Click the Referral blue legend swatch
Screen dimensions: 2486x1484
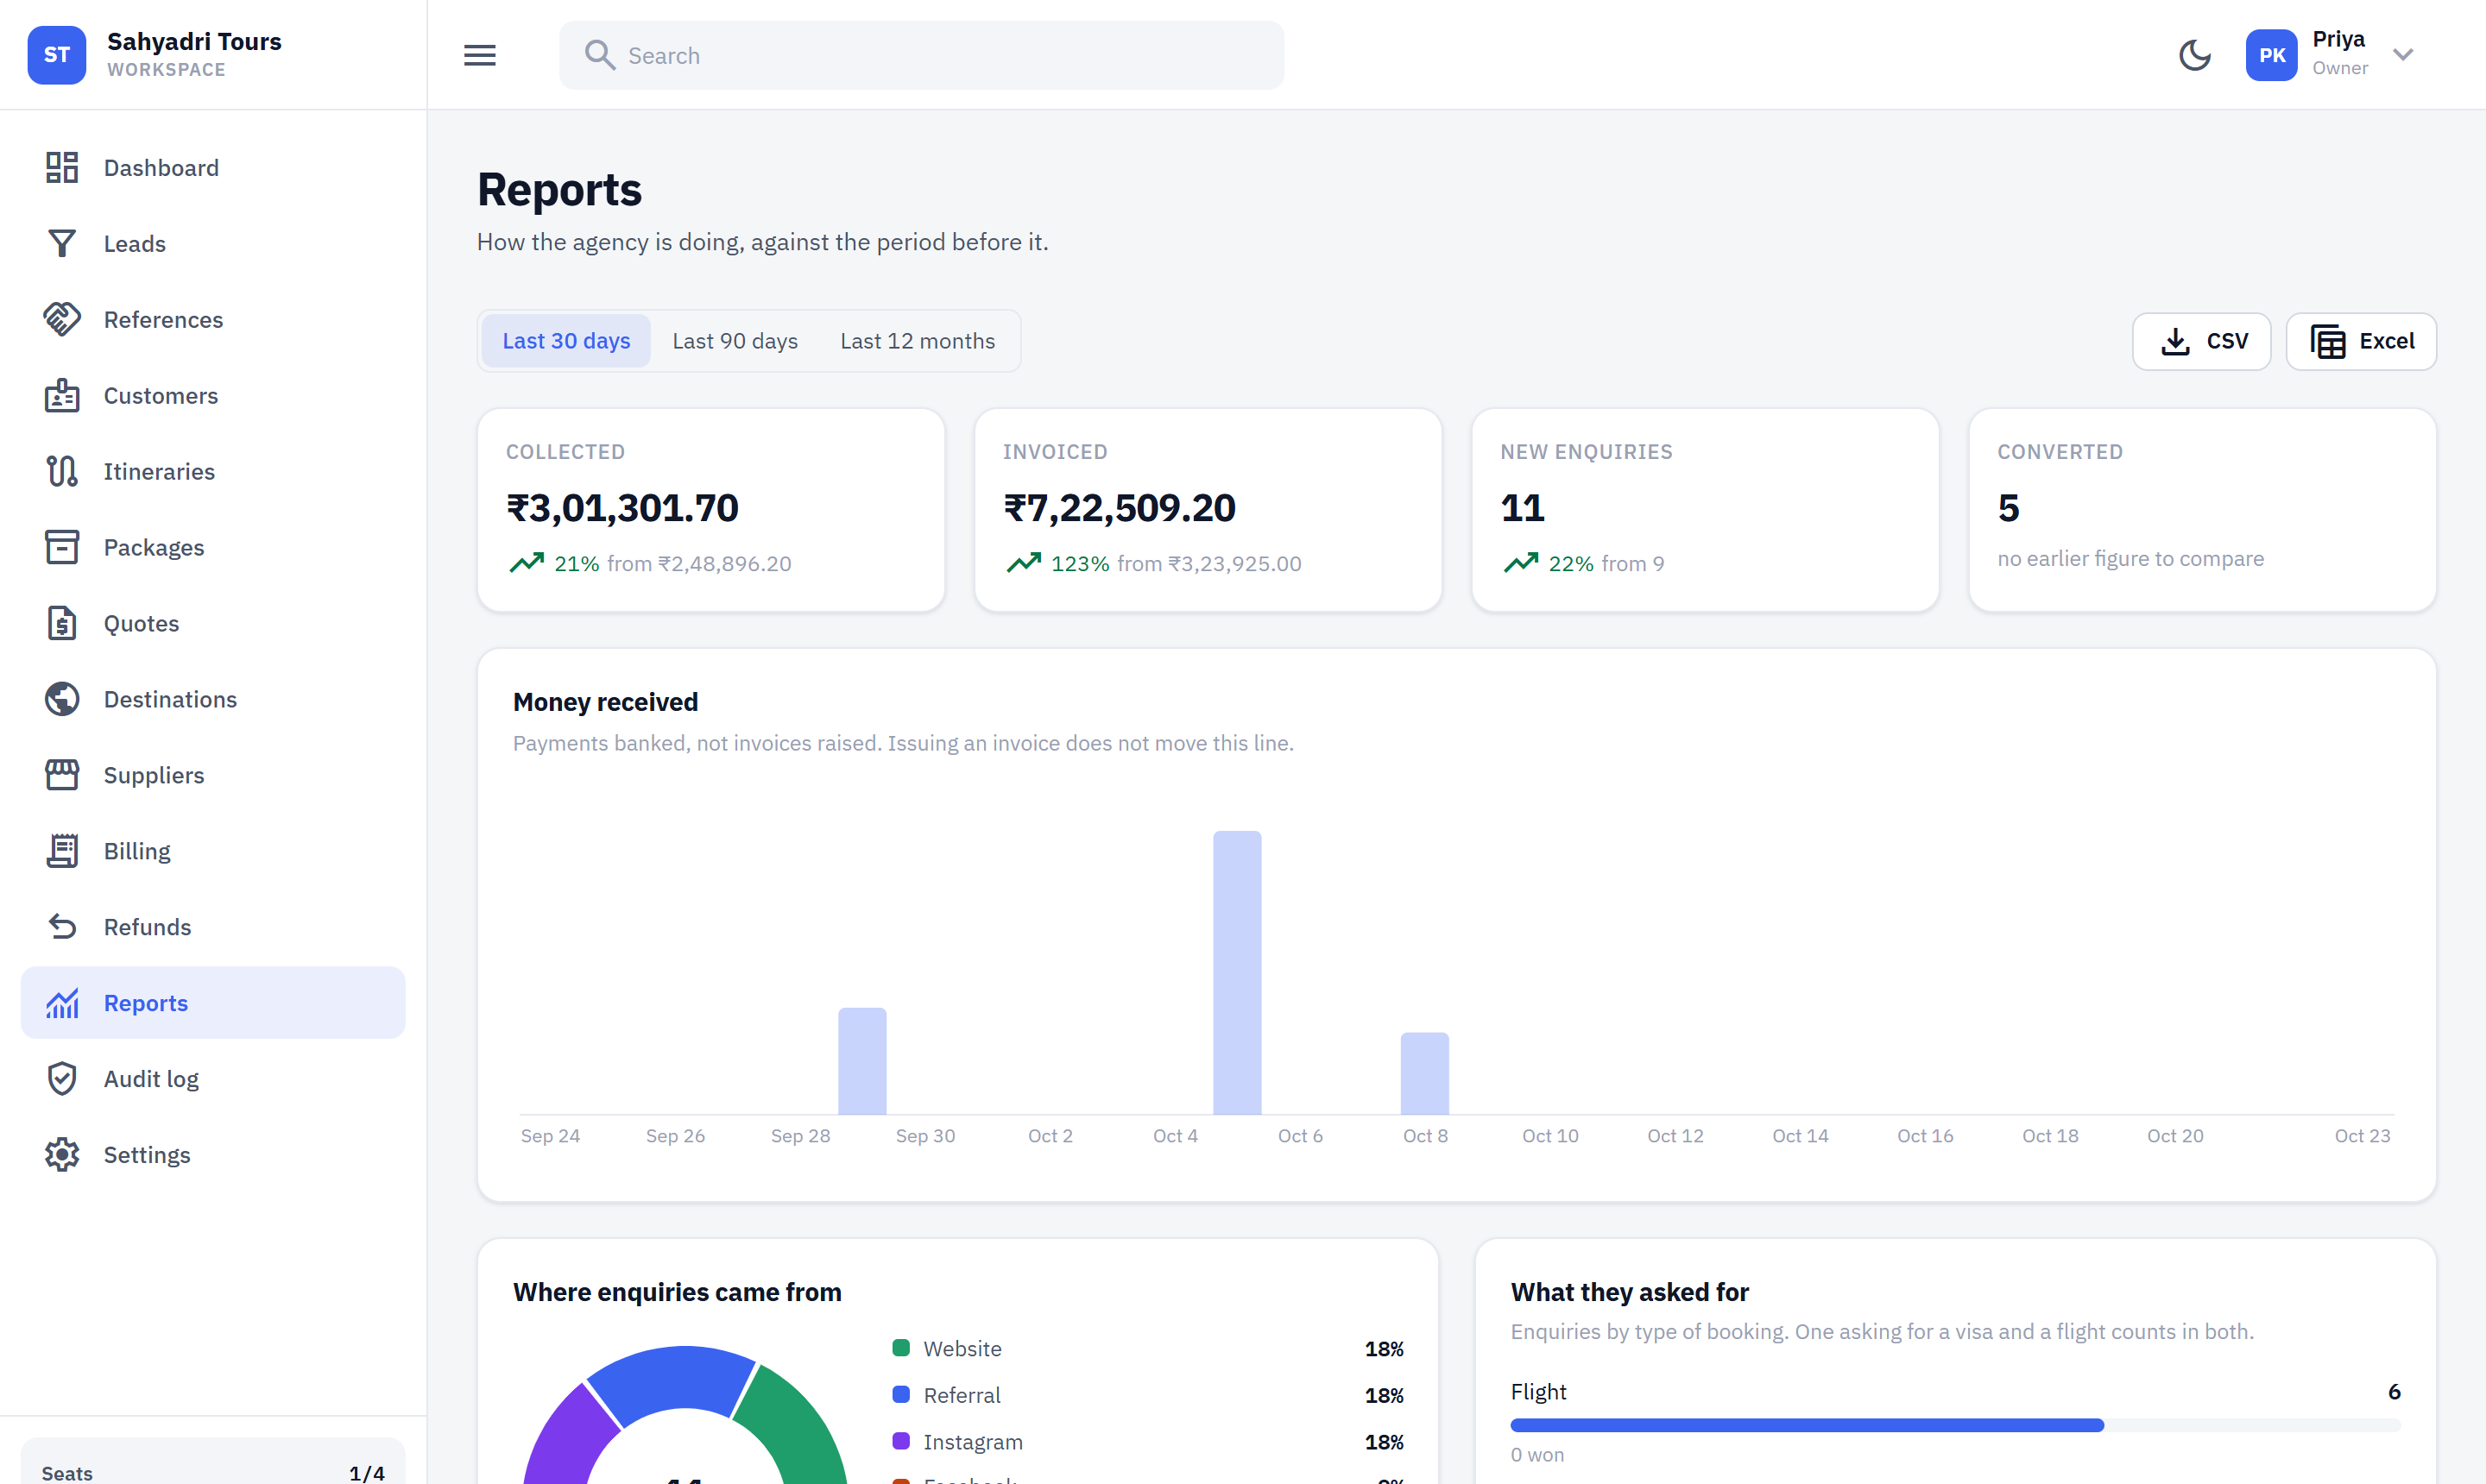tap(901, 1394)
